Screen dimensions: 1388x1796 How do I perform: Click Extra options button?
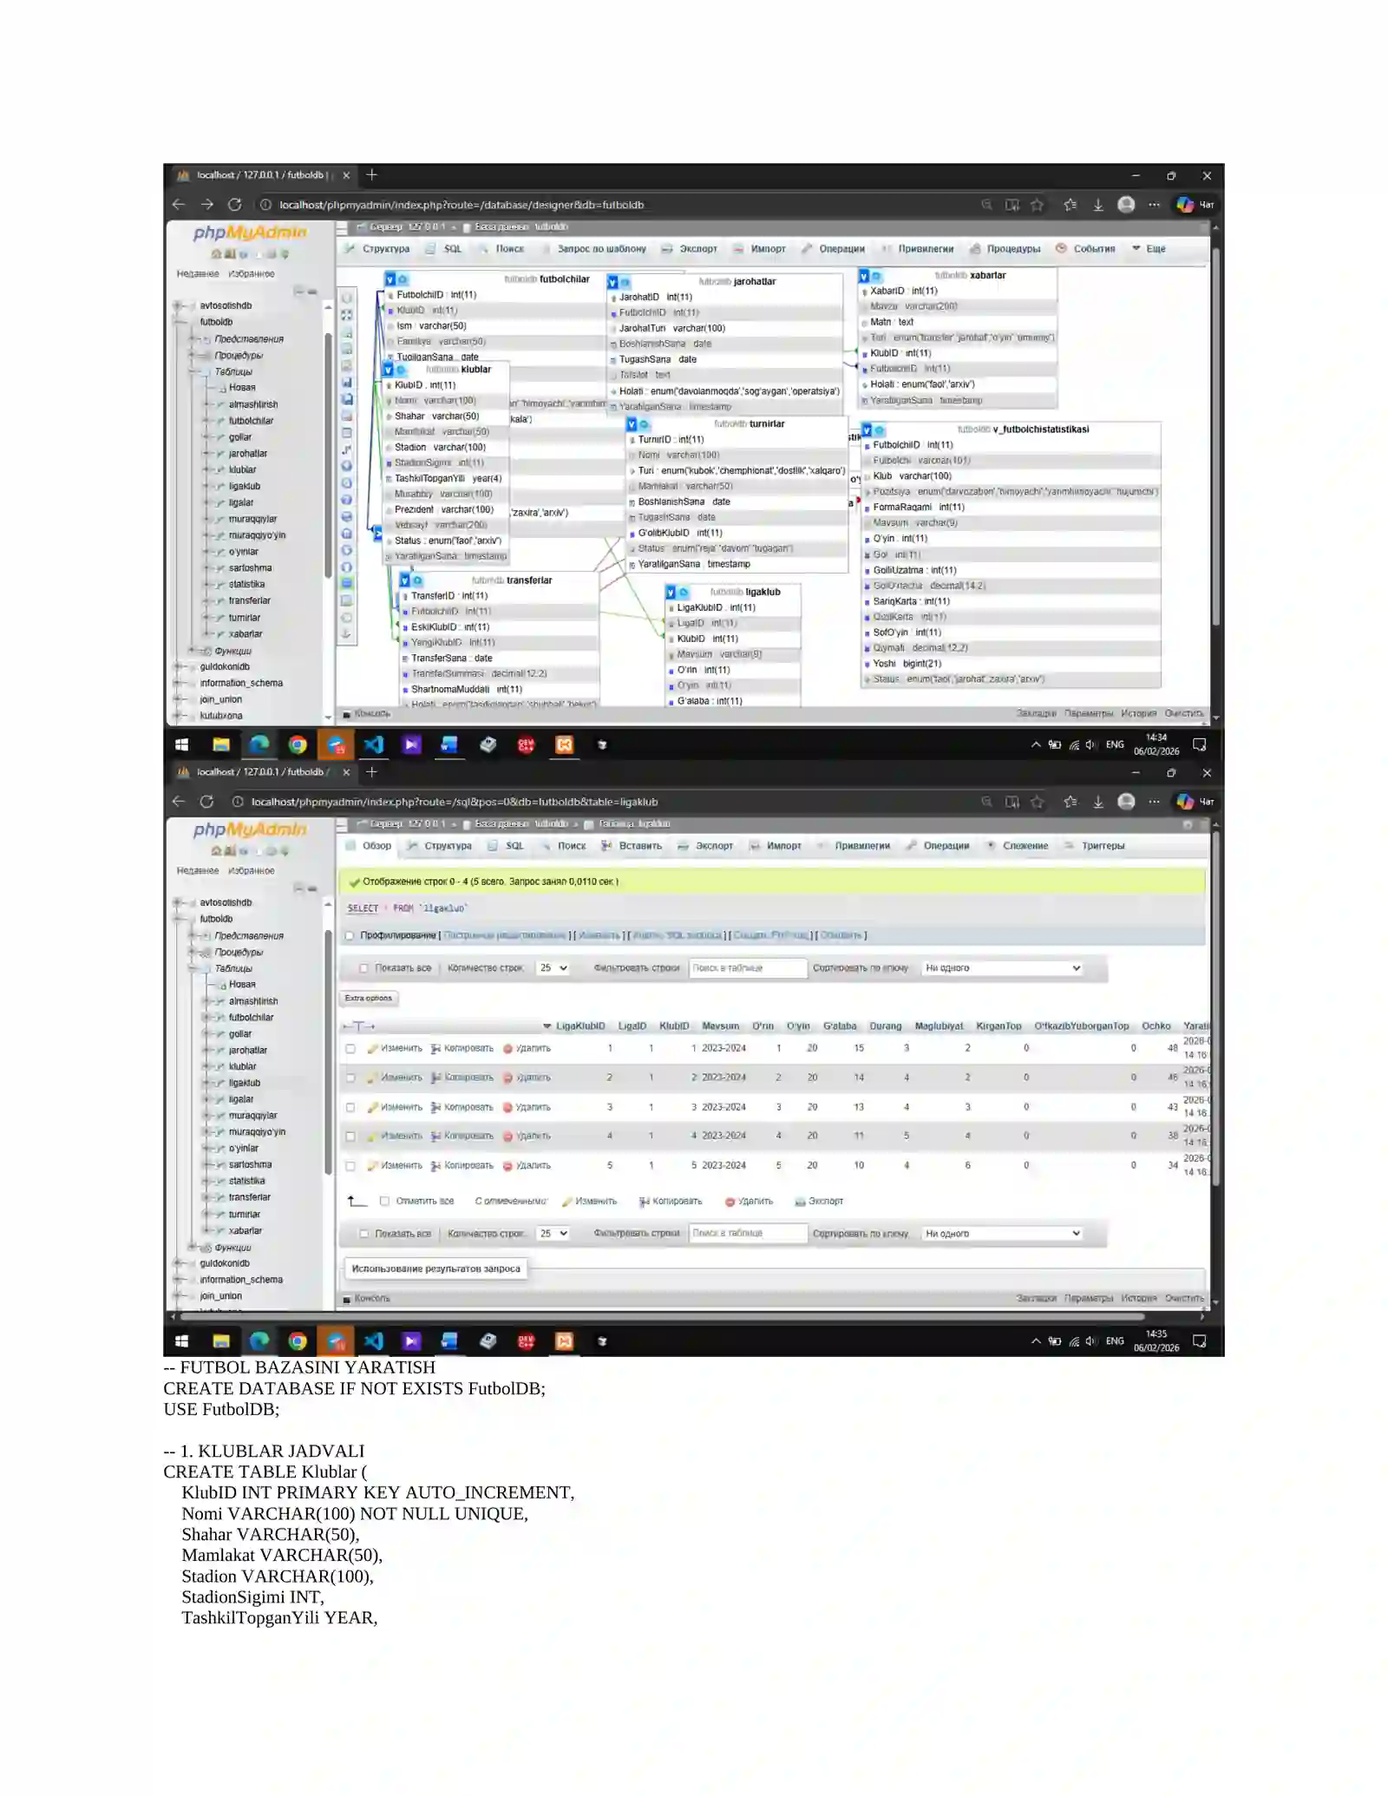click(x=368, y=999)
